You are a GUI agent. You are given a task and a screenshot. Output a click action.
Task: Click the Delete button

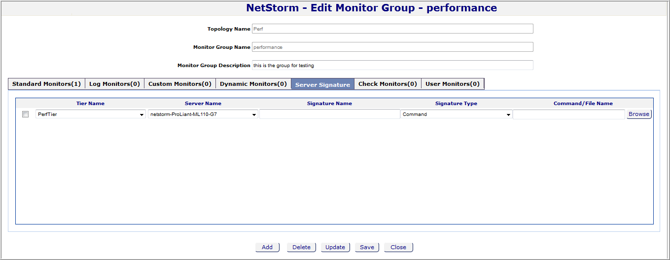coord(301,247)
